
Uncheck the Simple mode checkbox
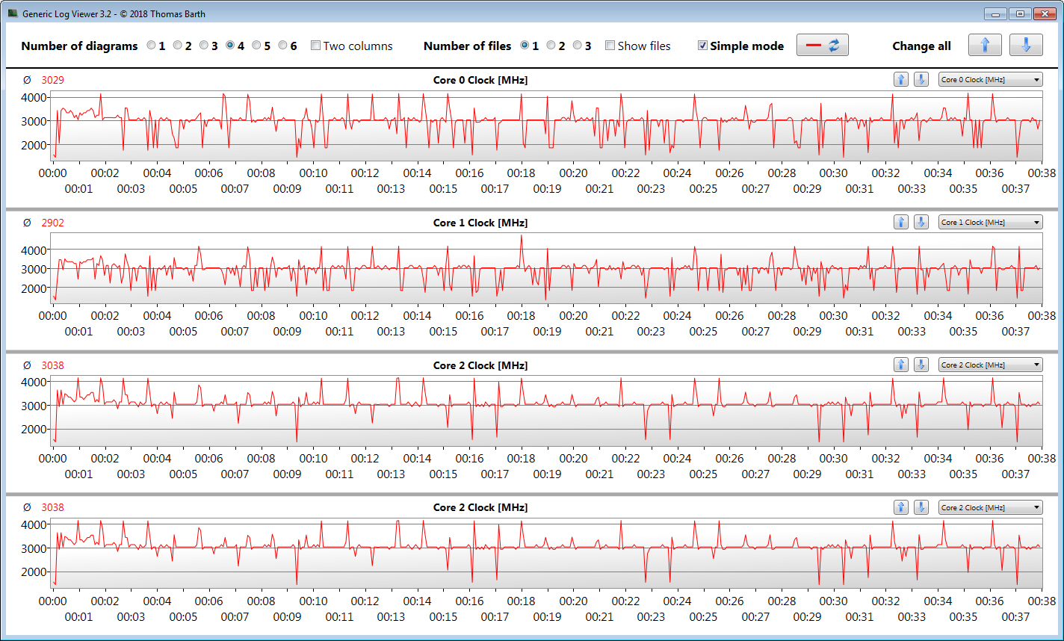(702, 46)
